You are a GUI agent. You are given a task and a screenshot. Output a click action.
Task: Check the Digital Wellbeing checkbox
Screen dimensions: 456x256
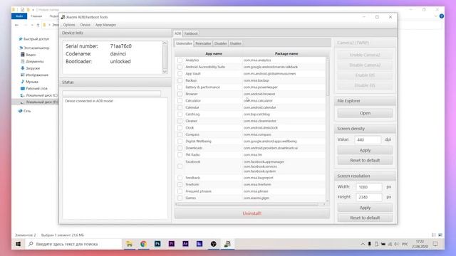180,142
